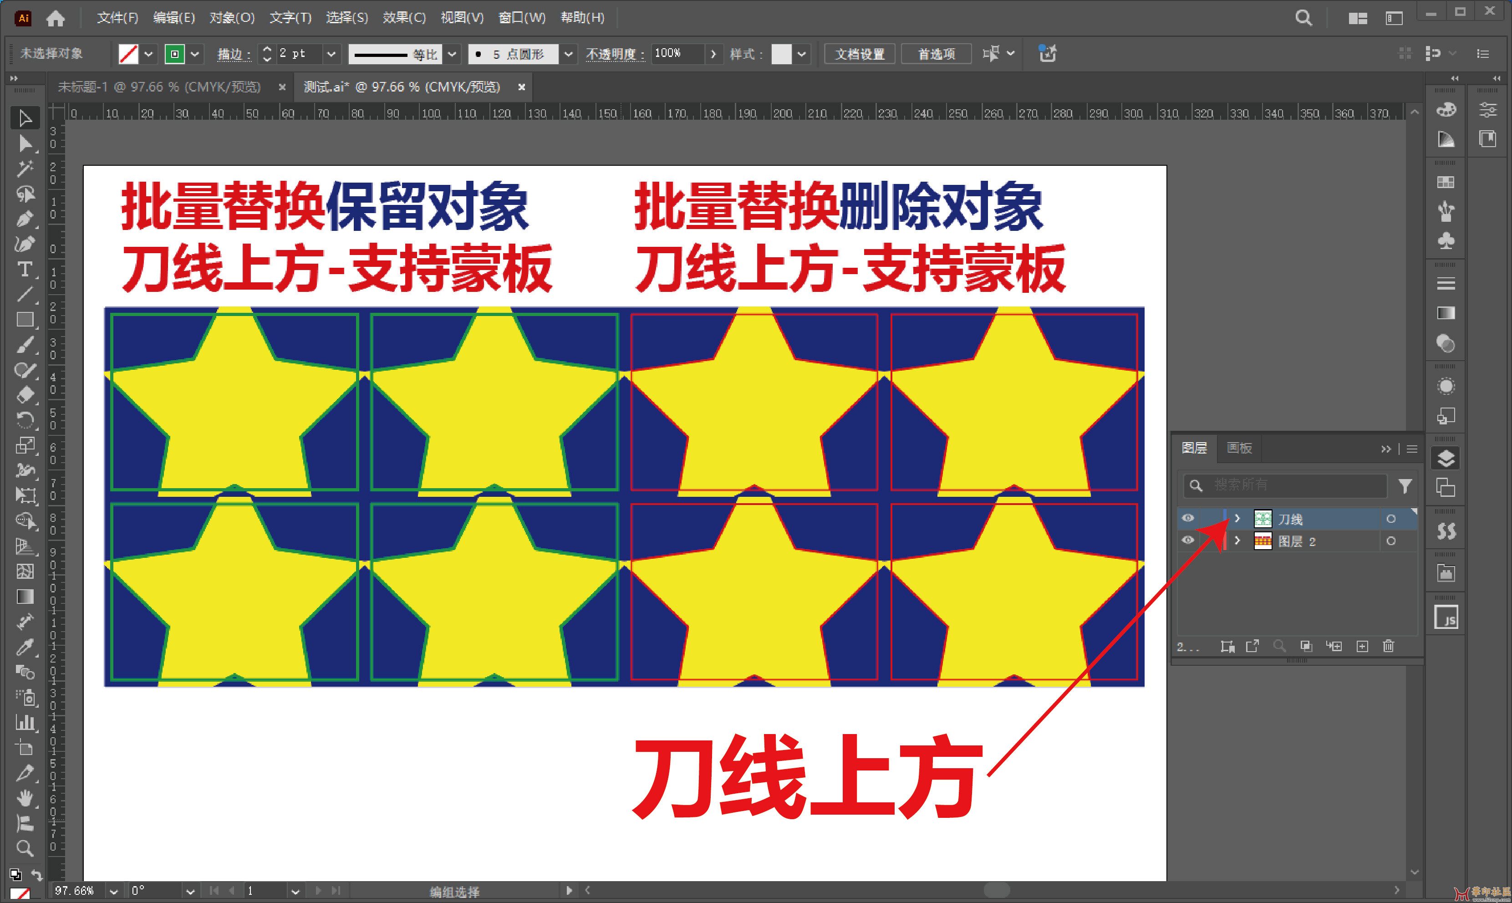The image size is (1512, 903).
Task: Open the stroke weight dropdown
Action: pos(331,54)
